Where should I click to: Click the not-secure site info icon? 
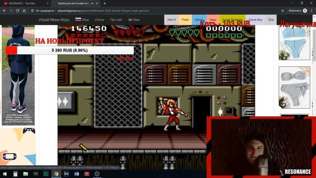(32, 11)
